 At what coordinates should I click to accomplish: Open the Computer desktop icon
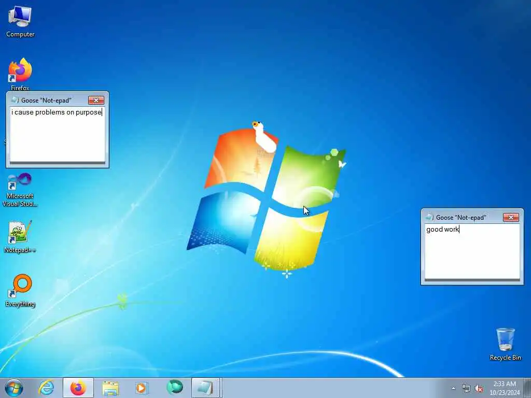(x=20, y=21)
